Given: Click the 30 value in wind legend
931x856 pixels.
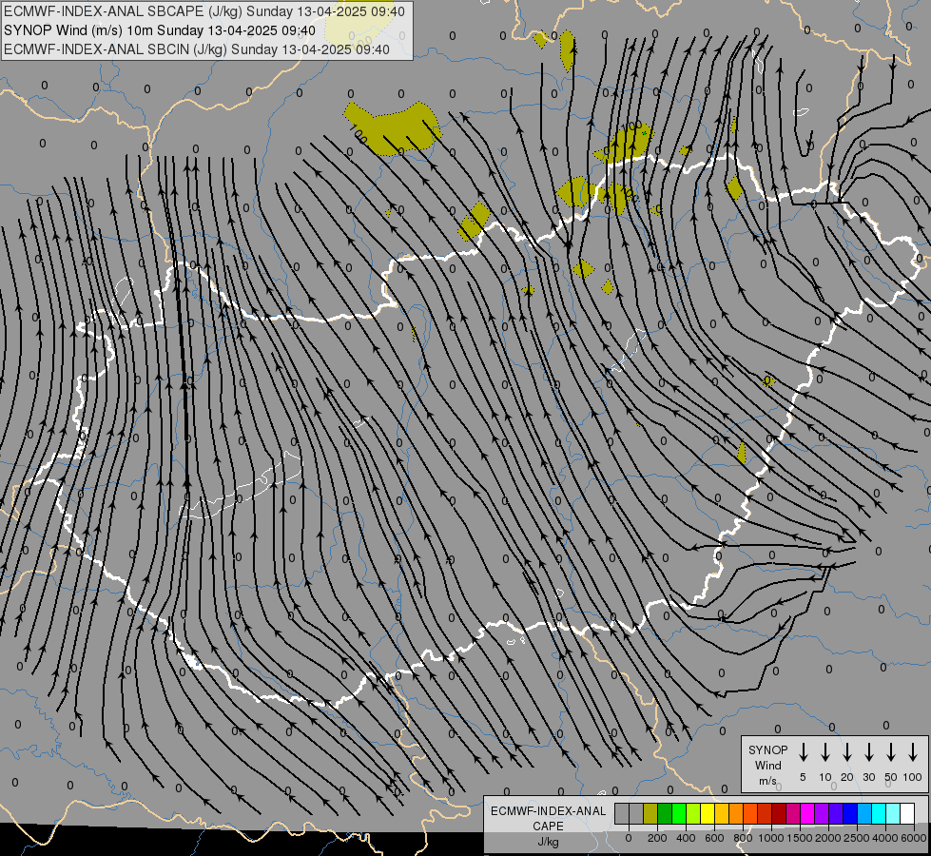Looking at the screenshot, I should point(868,777).
